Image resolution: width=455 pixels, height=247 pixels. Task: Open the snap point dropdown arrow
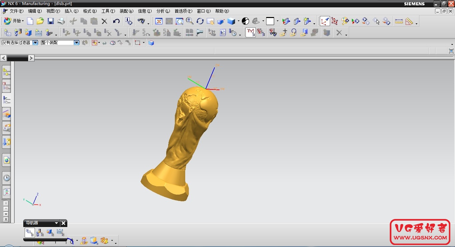[99, 43]
